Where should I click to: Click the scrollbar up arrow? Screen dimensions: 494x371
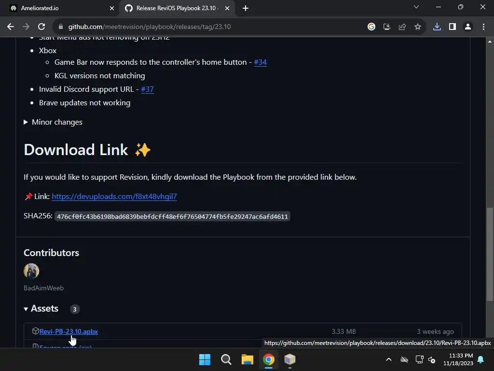pyautogui.click(x=490, y=42)
